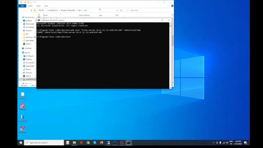The height and width of the screenshot is (148, 263).
Task: Click the taskbar 'Type here to search' box
Action: [x=44, y=143]
